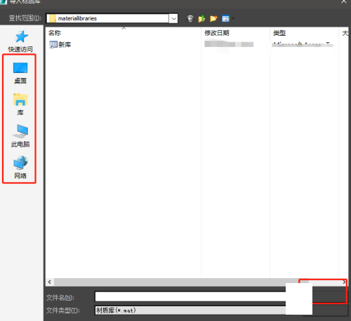351x321 pixels.
Task: Click the horizontal scrollbar thumb
Action: [181, 282]
